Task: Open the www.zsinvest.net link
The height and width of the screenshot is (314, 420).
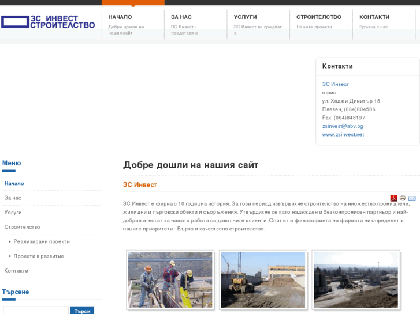Action: click(343, 134)
